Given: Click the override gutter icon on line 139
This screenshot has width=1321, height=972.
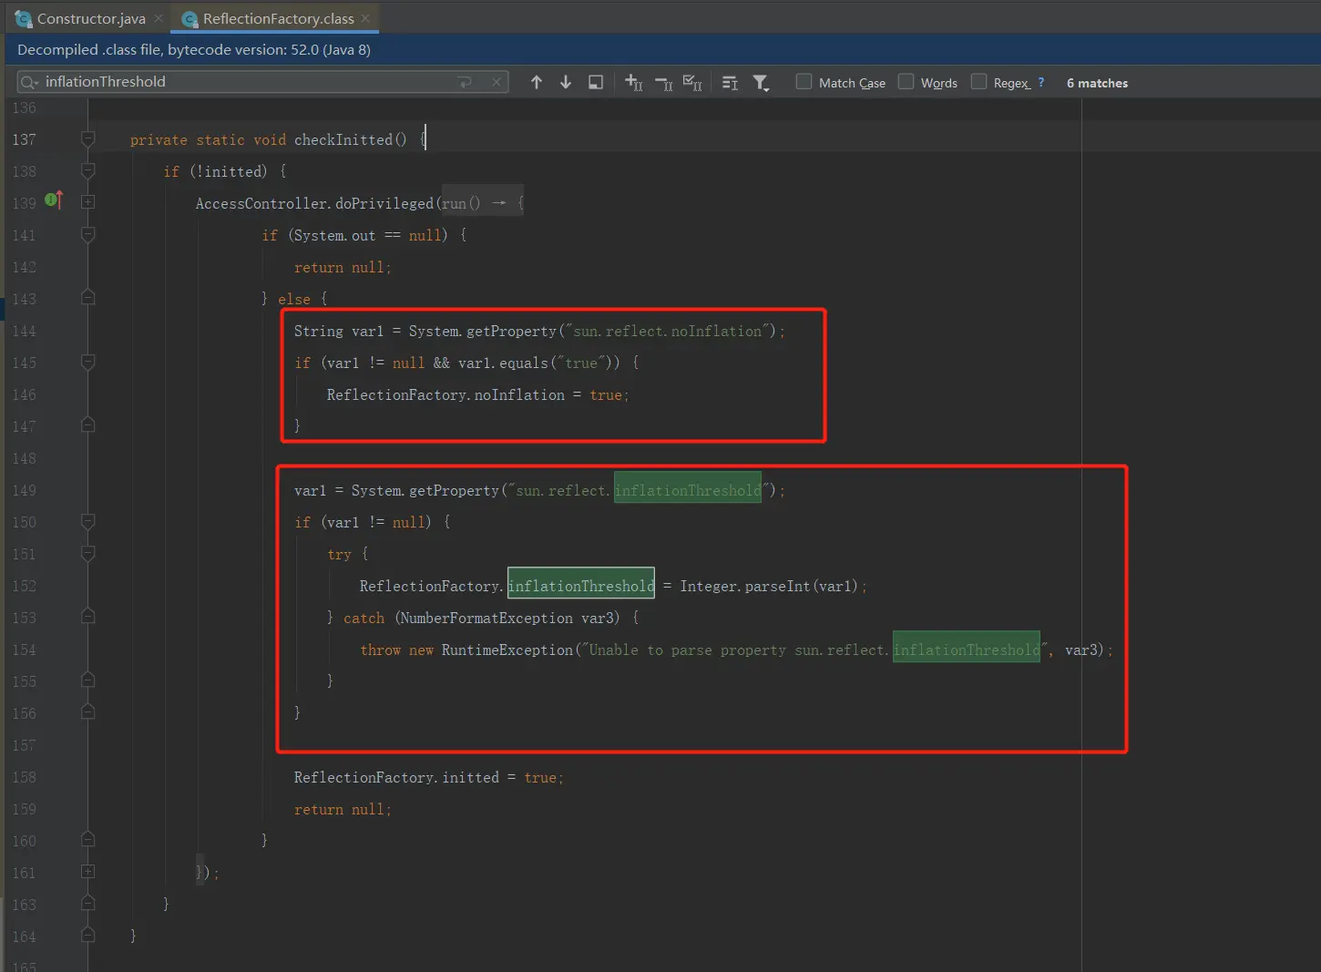Looking at the screenshot, I should coord(54,200).
